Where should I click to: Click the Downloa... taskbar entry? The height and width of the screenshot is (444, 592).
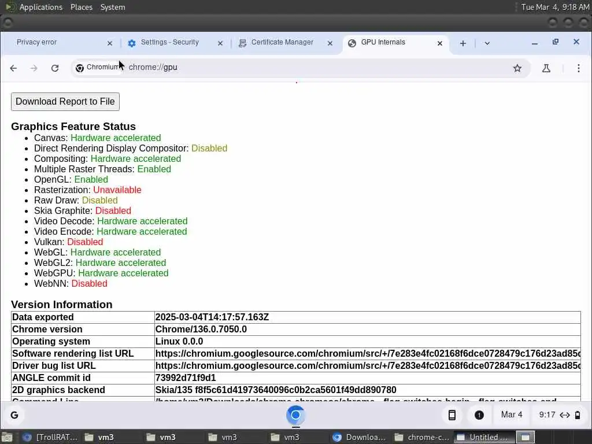point(360,437)
